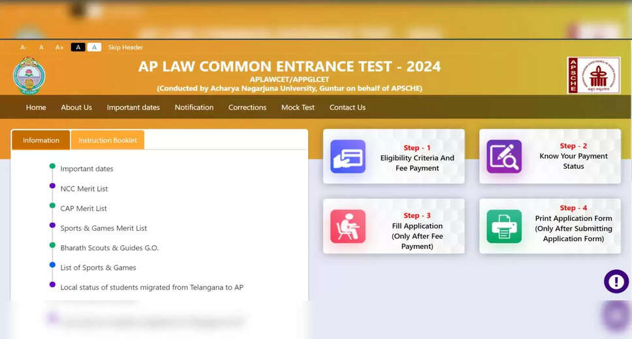Open the NCC Merit List link
Image resolution: width=632 pixels, height=339 pixels.
tap(84, 189)
